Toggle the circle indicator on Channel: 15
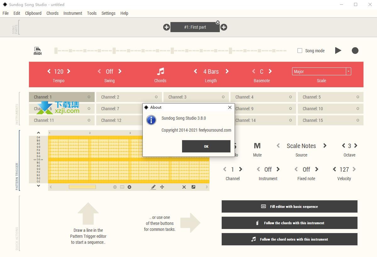 (x=358, y=120)
